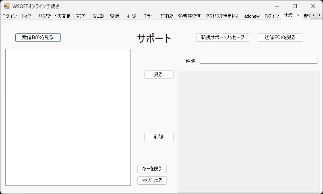This screenshot has height=194, width=323.
Task: Switch to the 登録 tab
Action: click(115, 16)
